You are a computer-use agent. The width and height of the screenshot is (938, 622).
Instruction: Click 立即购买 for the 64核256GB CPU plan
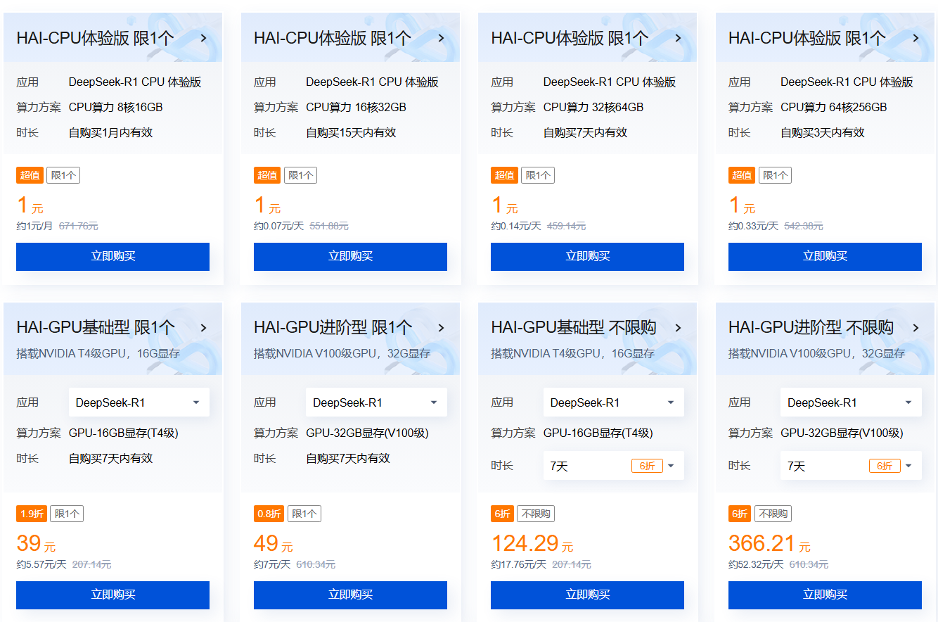pyautogui.click(x=825, y=257)
